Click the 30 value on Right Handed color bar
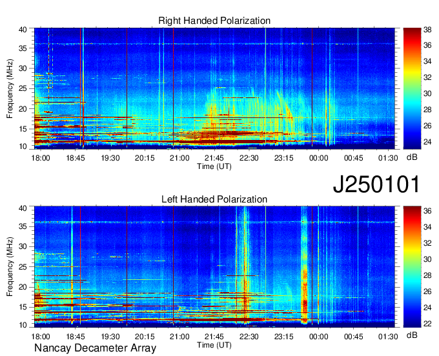 427,94
